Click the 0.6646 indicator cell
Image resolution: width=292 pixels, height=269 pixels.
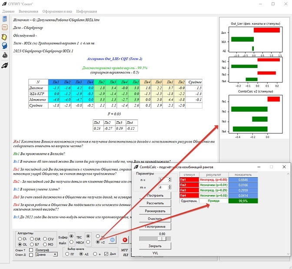tap(243, 180)
